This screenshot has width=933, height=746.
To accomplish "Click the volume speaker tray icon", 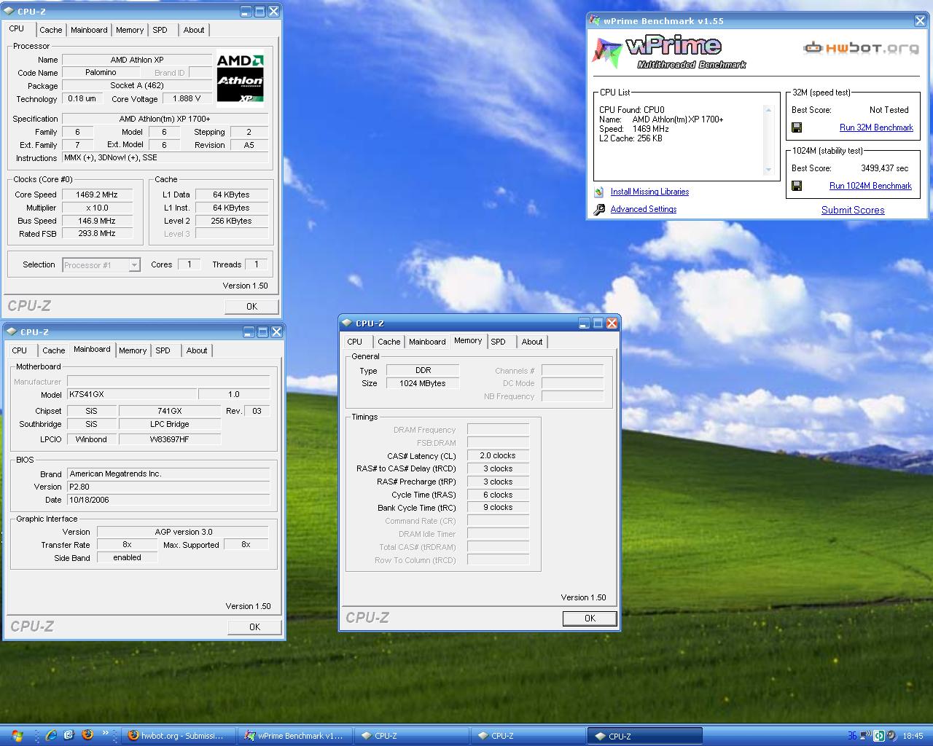I will click(x=892, y=736).
